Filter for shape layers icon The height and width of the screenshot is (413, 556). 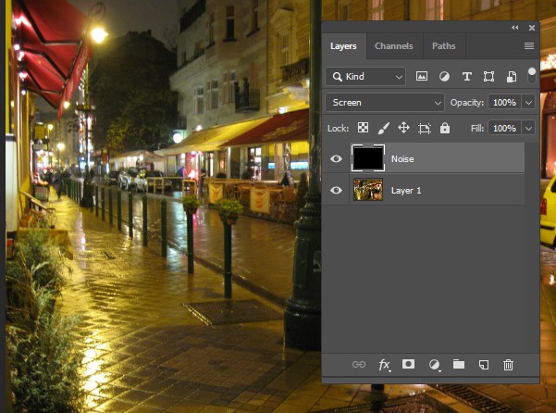pyautogui.click(x=488, y=76)
